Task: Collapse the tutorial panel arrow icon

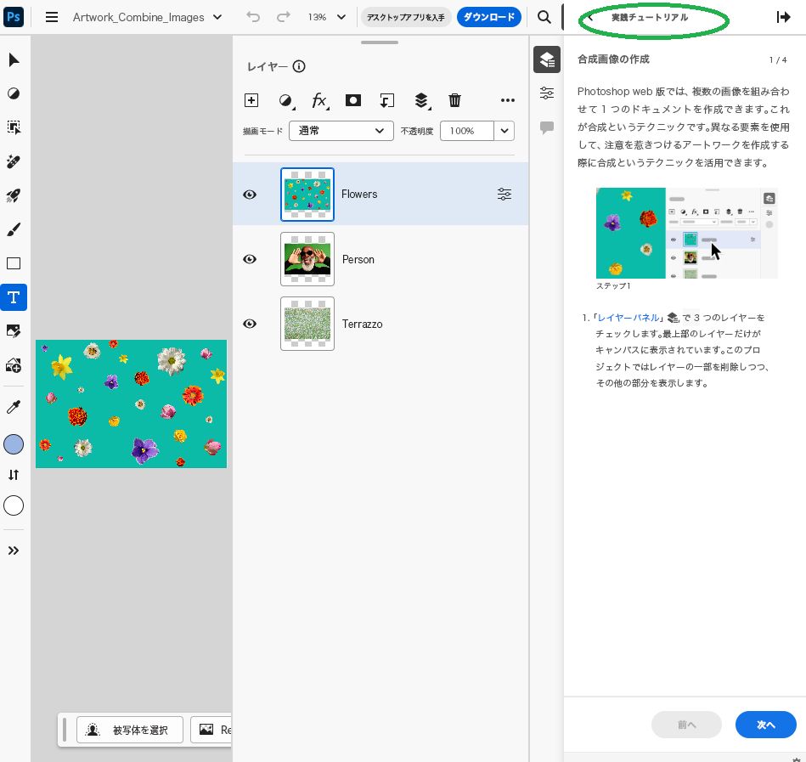Action: click(783, 17)
